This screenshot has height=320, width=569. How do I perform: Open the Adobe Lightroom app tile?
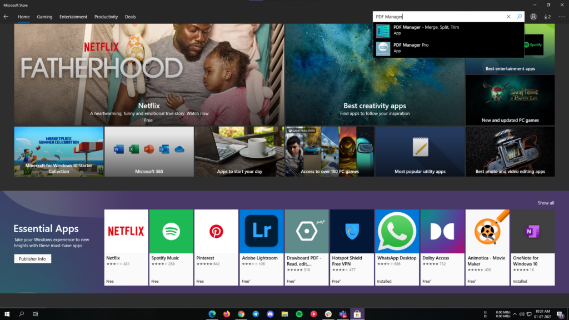pos(261,247)
